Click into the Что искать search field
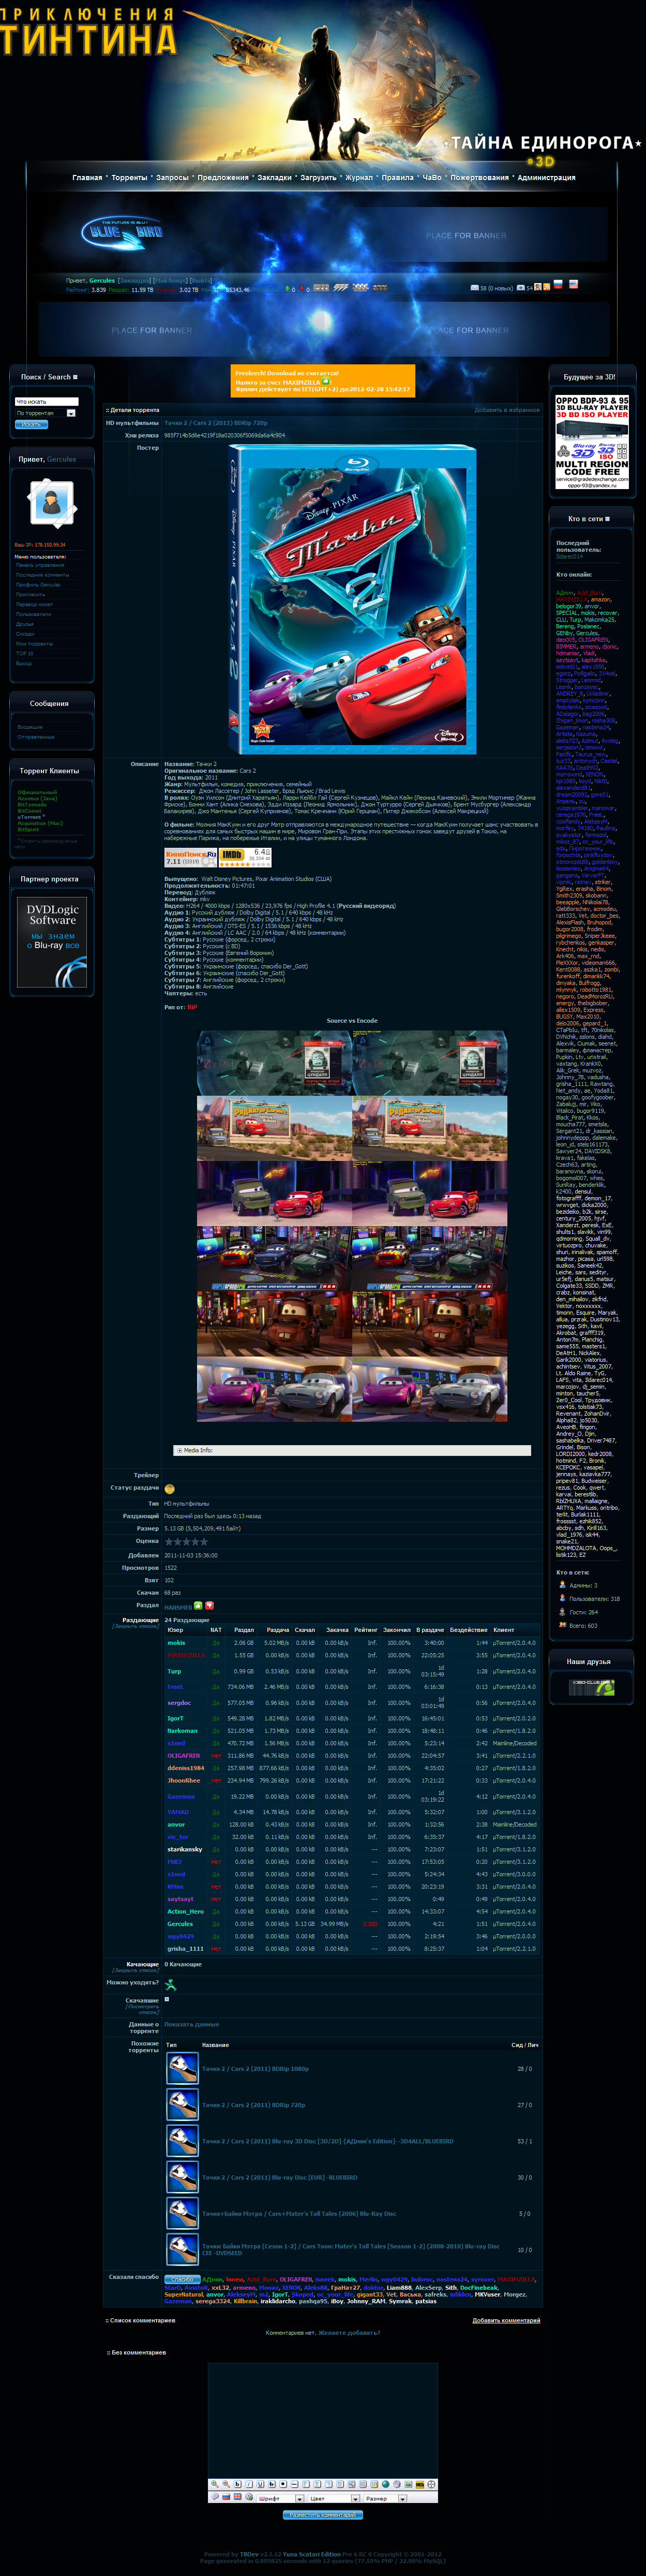 (x=46, y=401)
